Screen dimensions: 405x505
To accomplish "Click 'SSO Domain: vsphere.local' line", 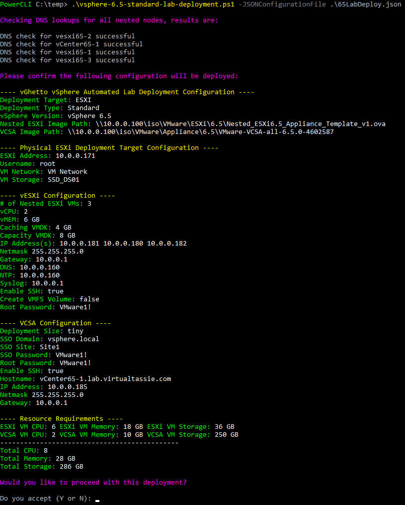I will [50, 339].
